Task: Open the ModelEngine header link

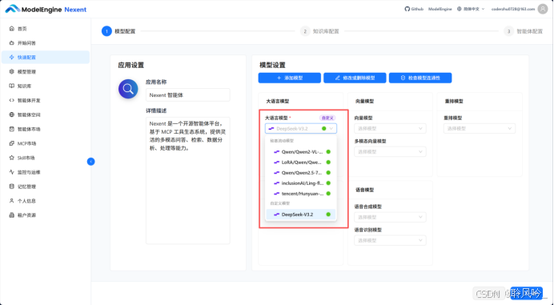Action: click(440, 9)
